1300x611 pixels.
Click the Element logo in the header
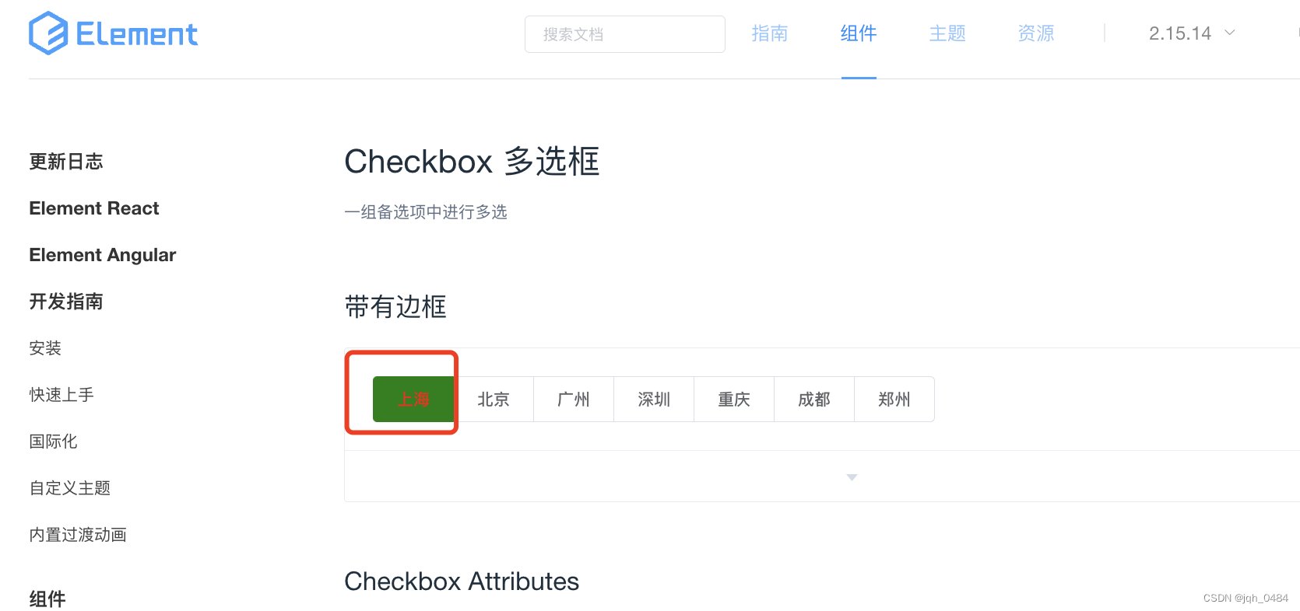pos(112,33)
